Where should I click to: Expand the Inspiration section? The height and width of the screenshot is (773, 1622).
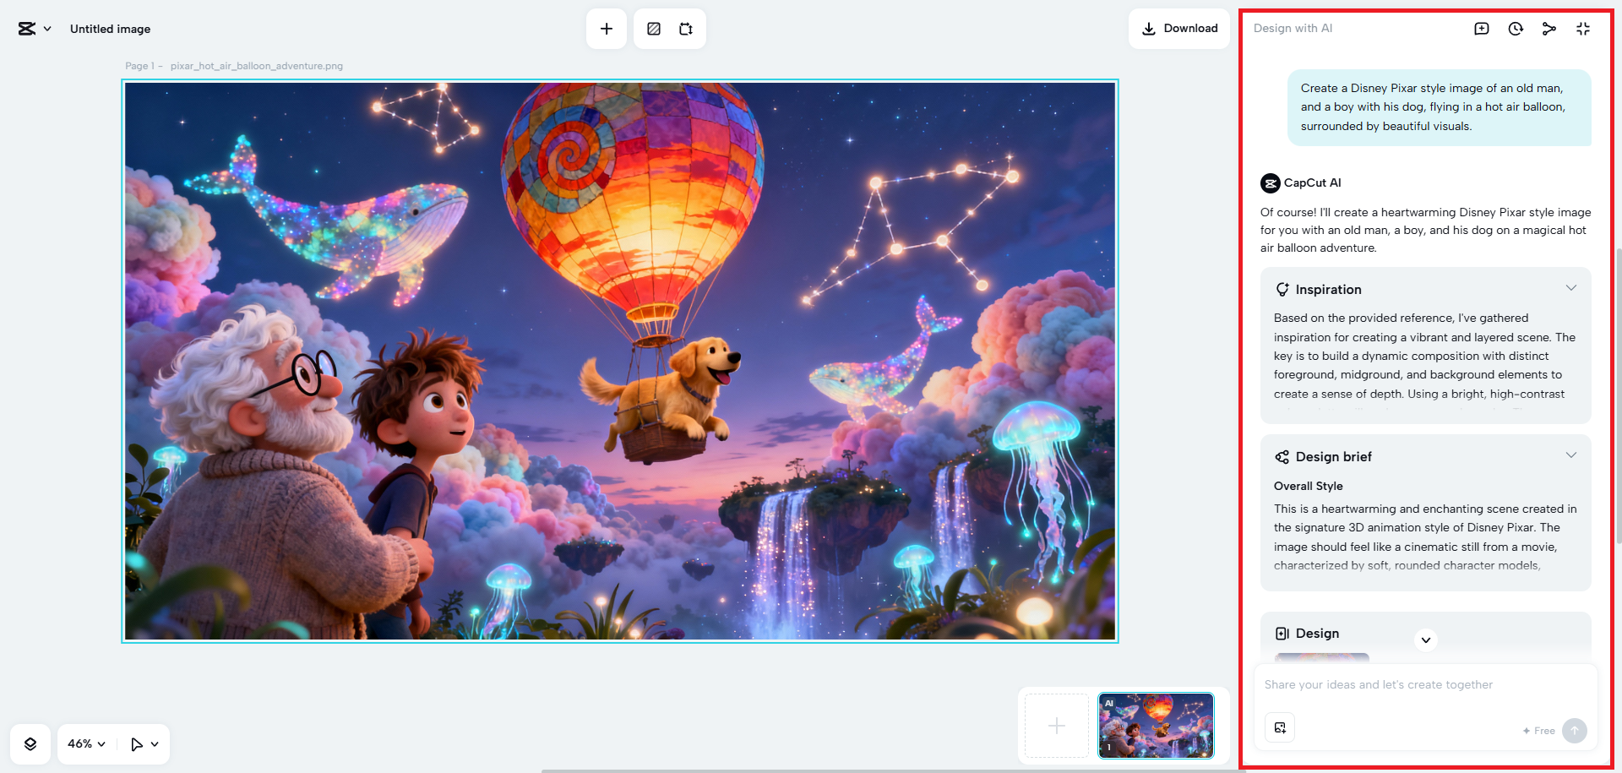pyautogui.click(x=1571, y=288)
